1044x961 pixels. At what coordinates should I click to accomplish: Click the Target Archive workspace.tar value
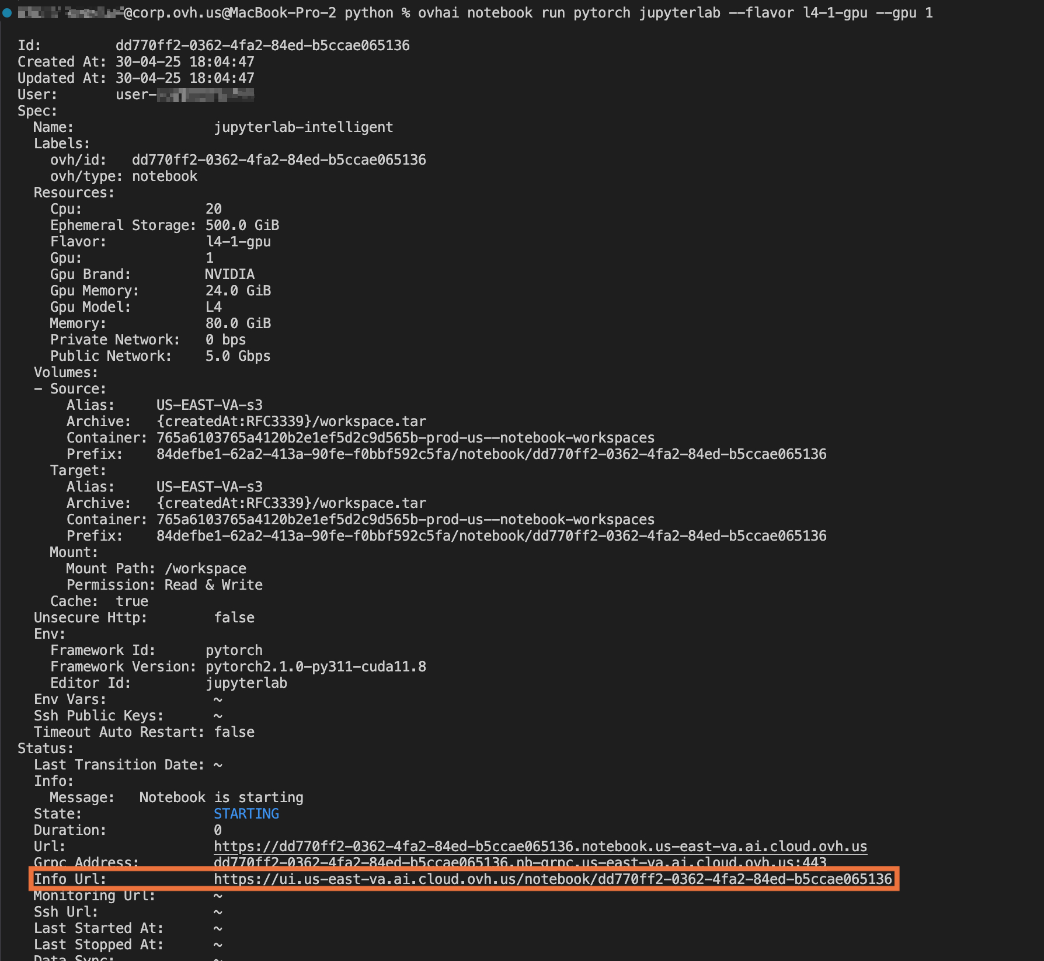[x=291, y=503]
